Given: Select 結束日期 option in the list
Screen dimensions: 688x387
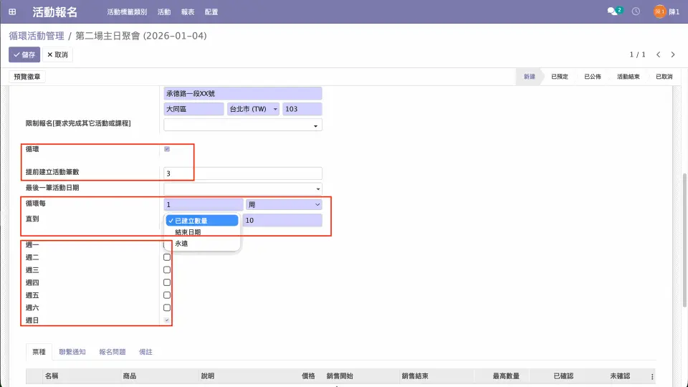Looking at the screenshot, I should (x=188, y=232).
